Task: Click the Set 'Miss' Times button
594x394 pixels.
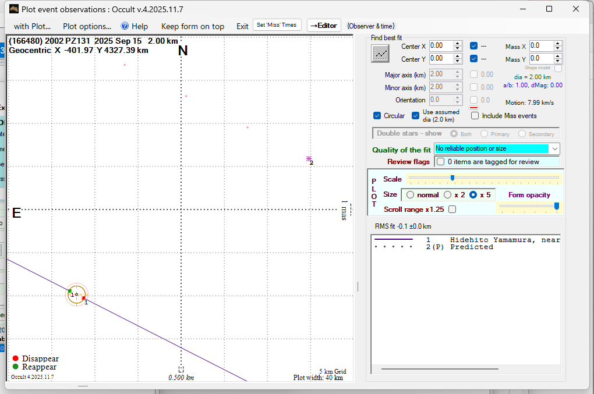Action: click(277, 25)
